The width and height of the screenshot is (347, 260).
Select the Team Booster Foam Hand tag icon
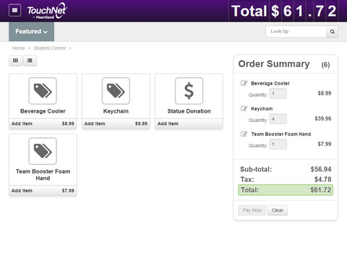point(43,151)
